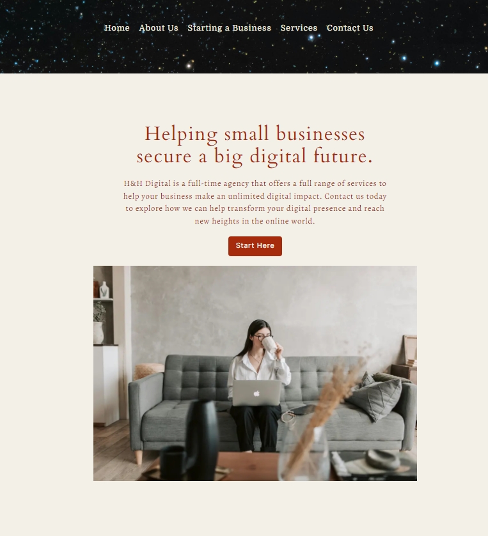
Task: Click the "Contact us today" sentence
Action: tap(355, 196)
